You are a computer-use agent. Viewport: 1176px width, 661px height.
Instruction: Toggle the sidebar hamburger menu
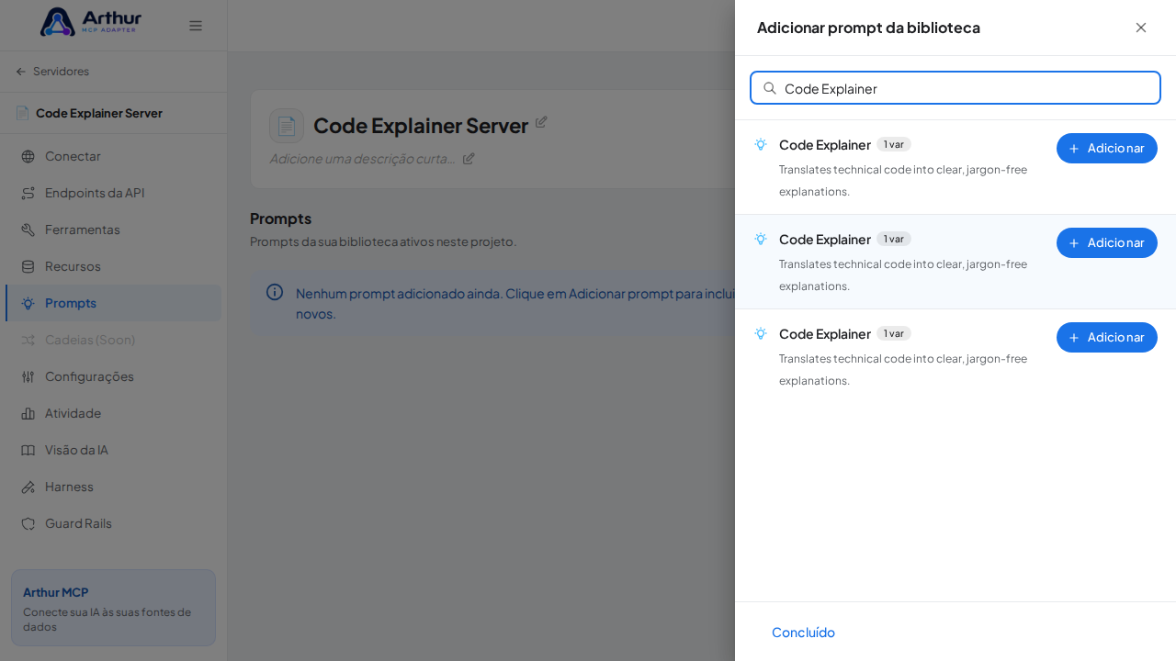(196, 26)
